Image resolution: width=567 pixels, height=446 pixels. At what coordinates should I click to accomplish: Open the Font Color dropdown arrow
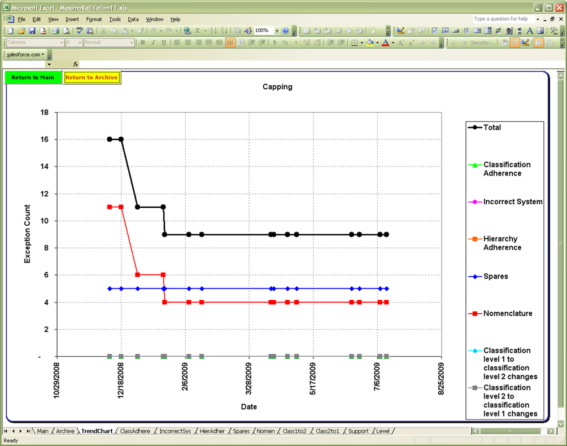tap(393, 43)
